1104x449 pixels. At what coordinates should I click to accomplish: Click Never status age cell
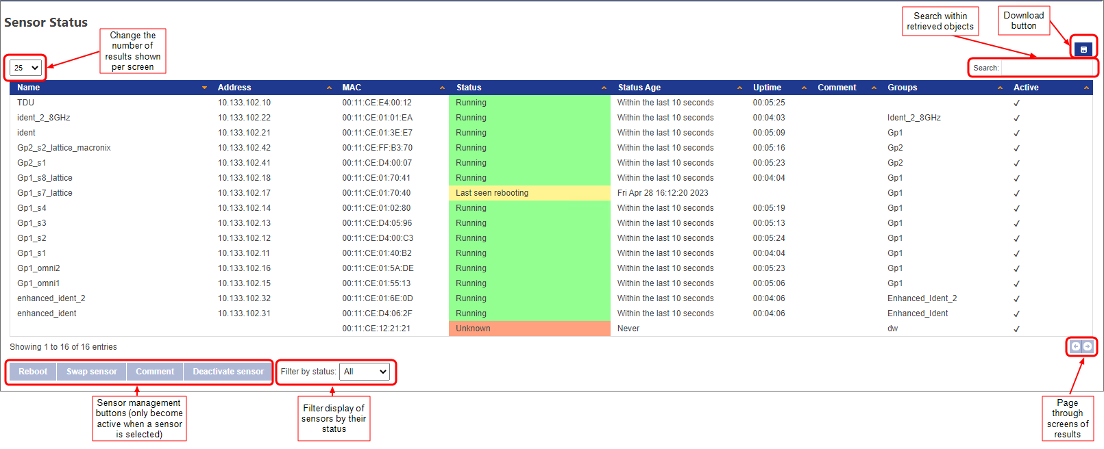tap(628, 329)
